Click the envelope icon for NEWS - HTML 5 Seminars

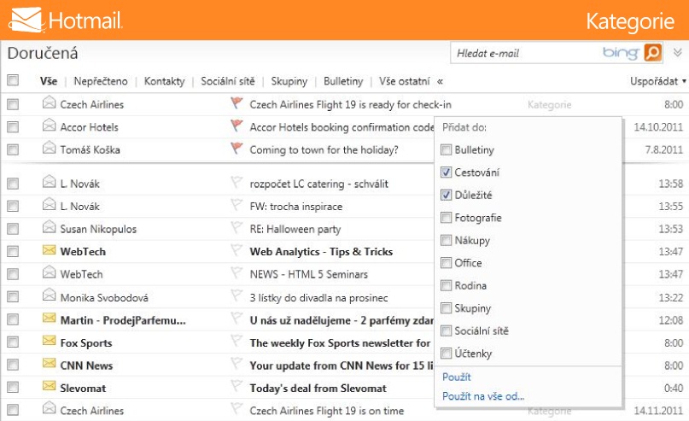50,272
